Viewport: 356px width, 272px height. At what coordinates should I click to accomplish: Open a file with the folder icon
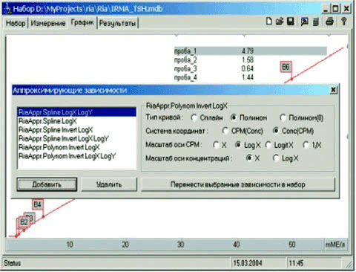pyautogui.click(x=280, y=22)
